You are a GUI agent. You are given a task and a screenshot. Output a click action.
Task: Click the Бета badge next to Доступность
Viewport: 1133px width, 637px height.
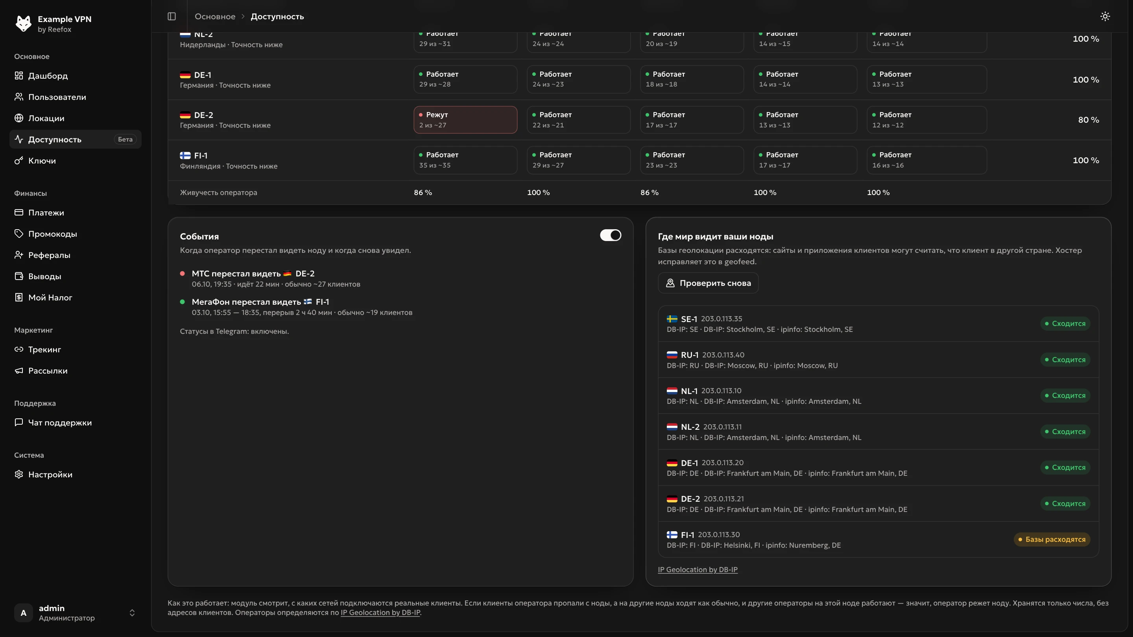click(x=125, y=139)
